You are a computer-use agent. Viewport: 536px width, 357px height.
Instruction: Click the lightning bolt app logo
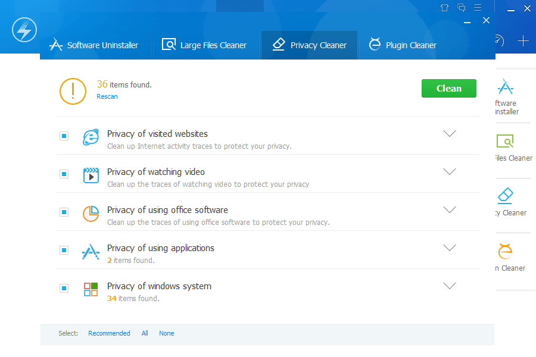[24, 30]
